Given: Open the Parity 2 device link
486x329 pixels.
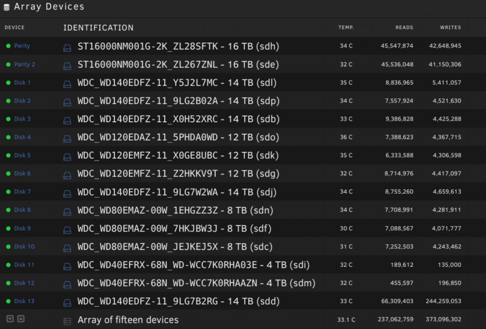Looking at the screenshot, I should coord(24,65).
